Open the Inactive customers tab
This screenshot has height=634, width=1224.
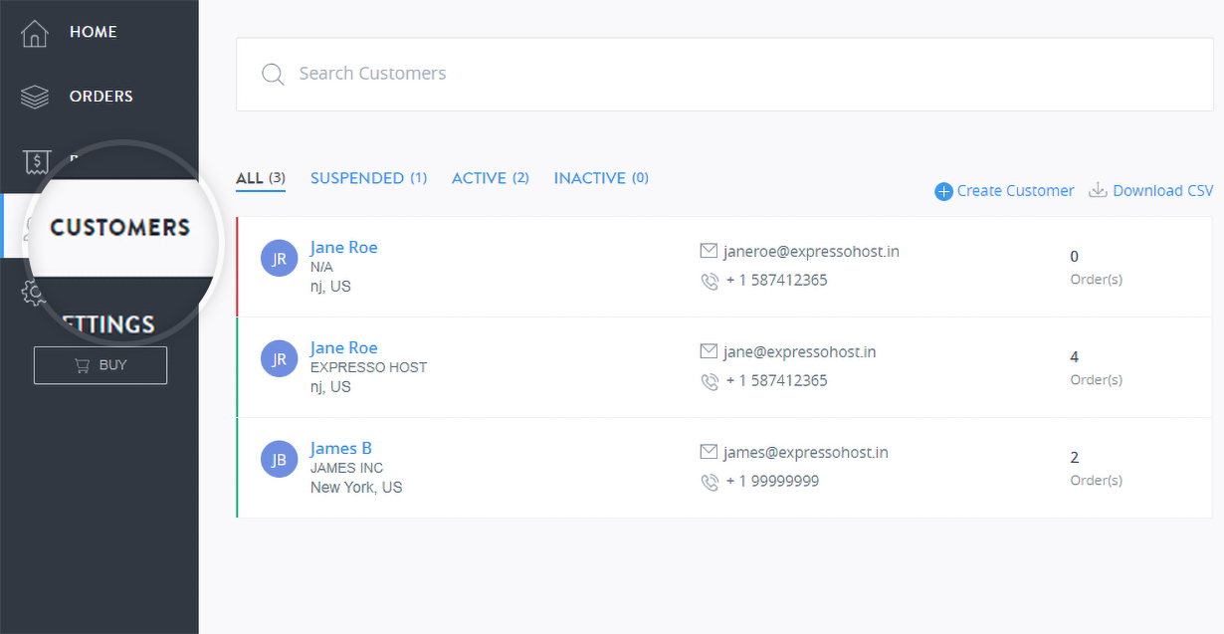pos(601,178)
